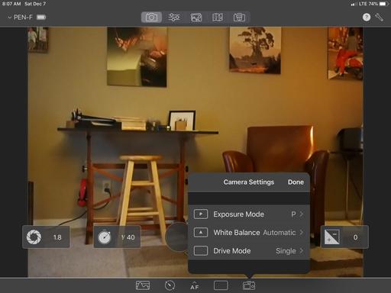391x293 pixels.
Task: Open the photo gallery tab in top toolbar
Action: (x=196, y=18)
